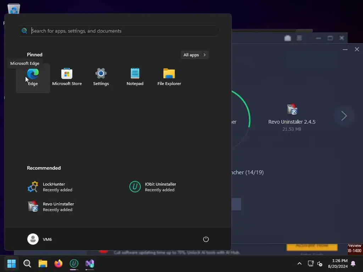Screen dimensions: 363x272
Task: Open the taskbar clock and date
Action: (x=338, y=263)
